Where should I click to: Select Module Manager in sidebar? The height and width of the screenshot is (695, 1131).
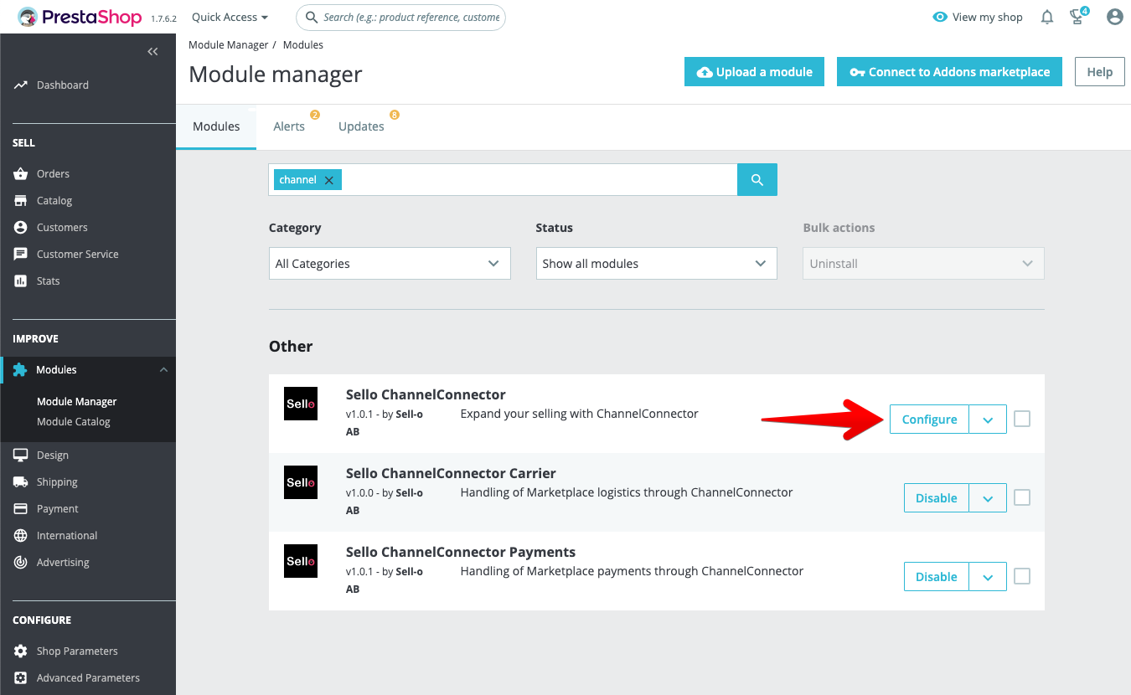point(76,401)
